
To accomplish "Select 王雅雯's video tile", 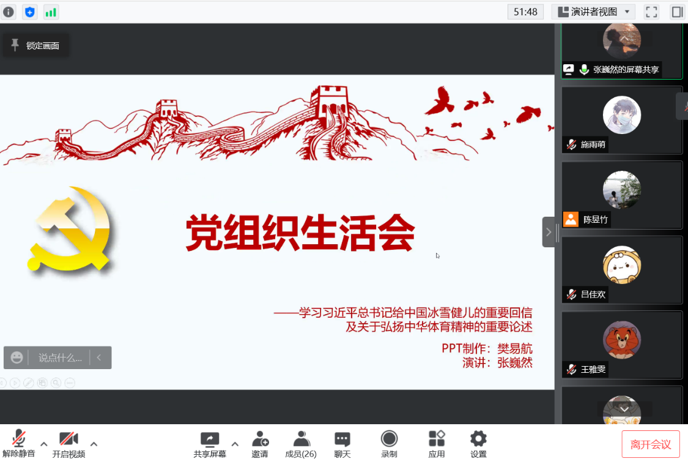I will 622,345.
